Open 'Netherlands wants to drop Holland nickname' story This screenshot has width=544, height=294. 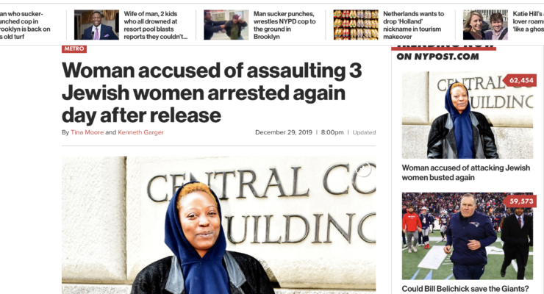pos(414,25)
